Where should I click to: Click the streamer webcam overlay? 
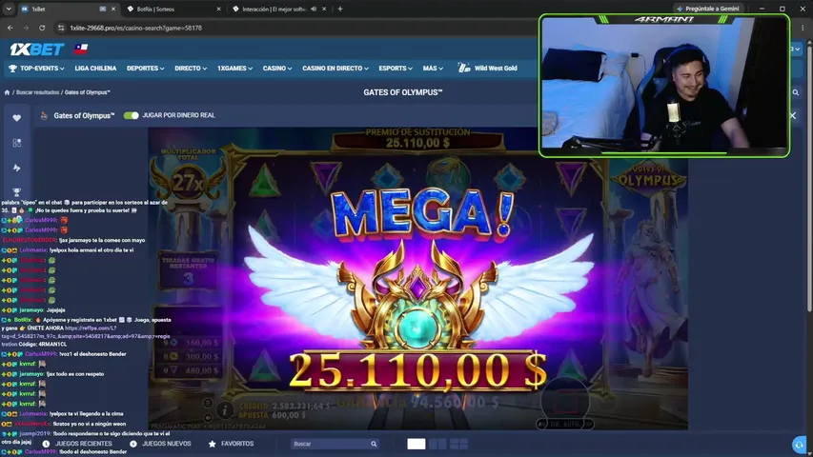click(x=664, y=86)
